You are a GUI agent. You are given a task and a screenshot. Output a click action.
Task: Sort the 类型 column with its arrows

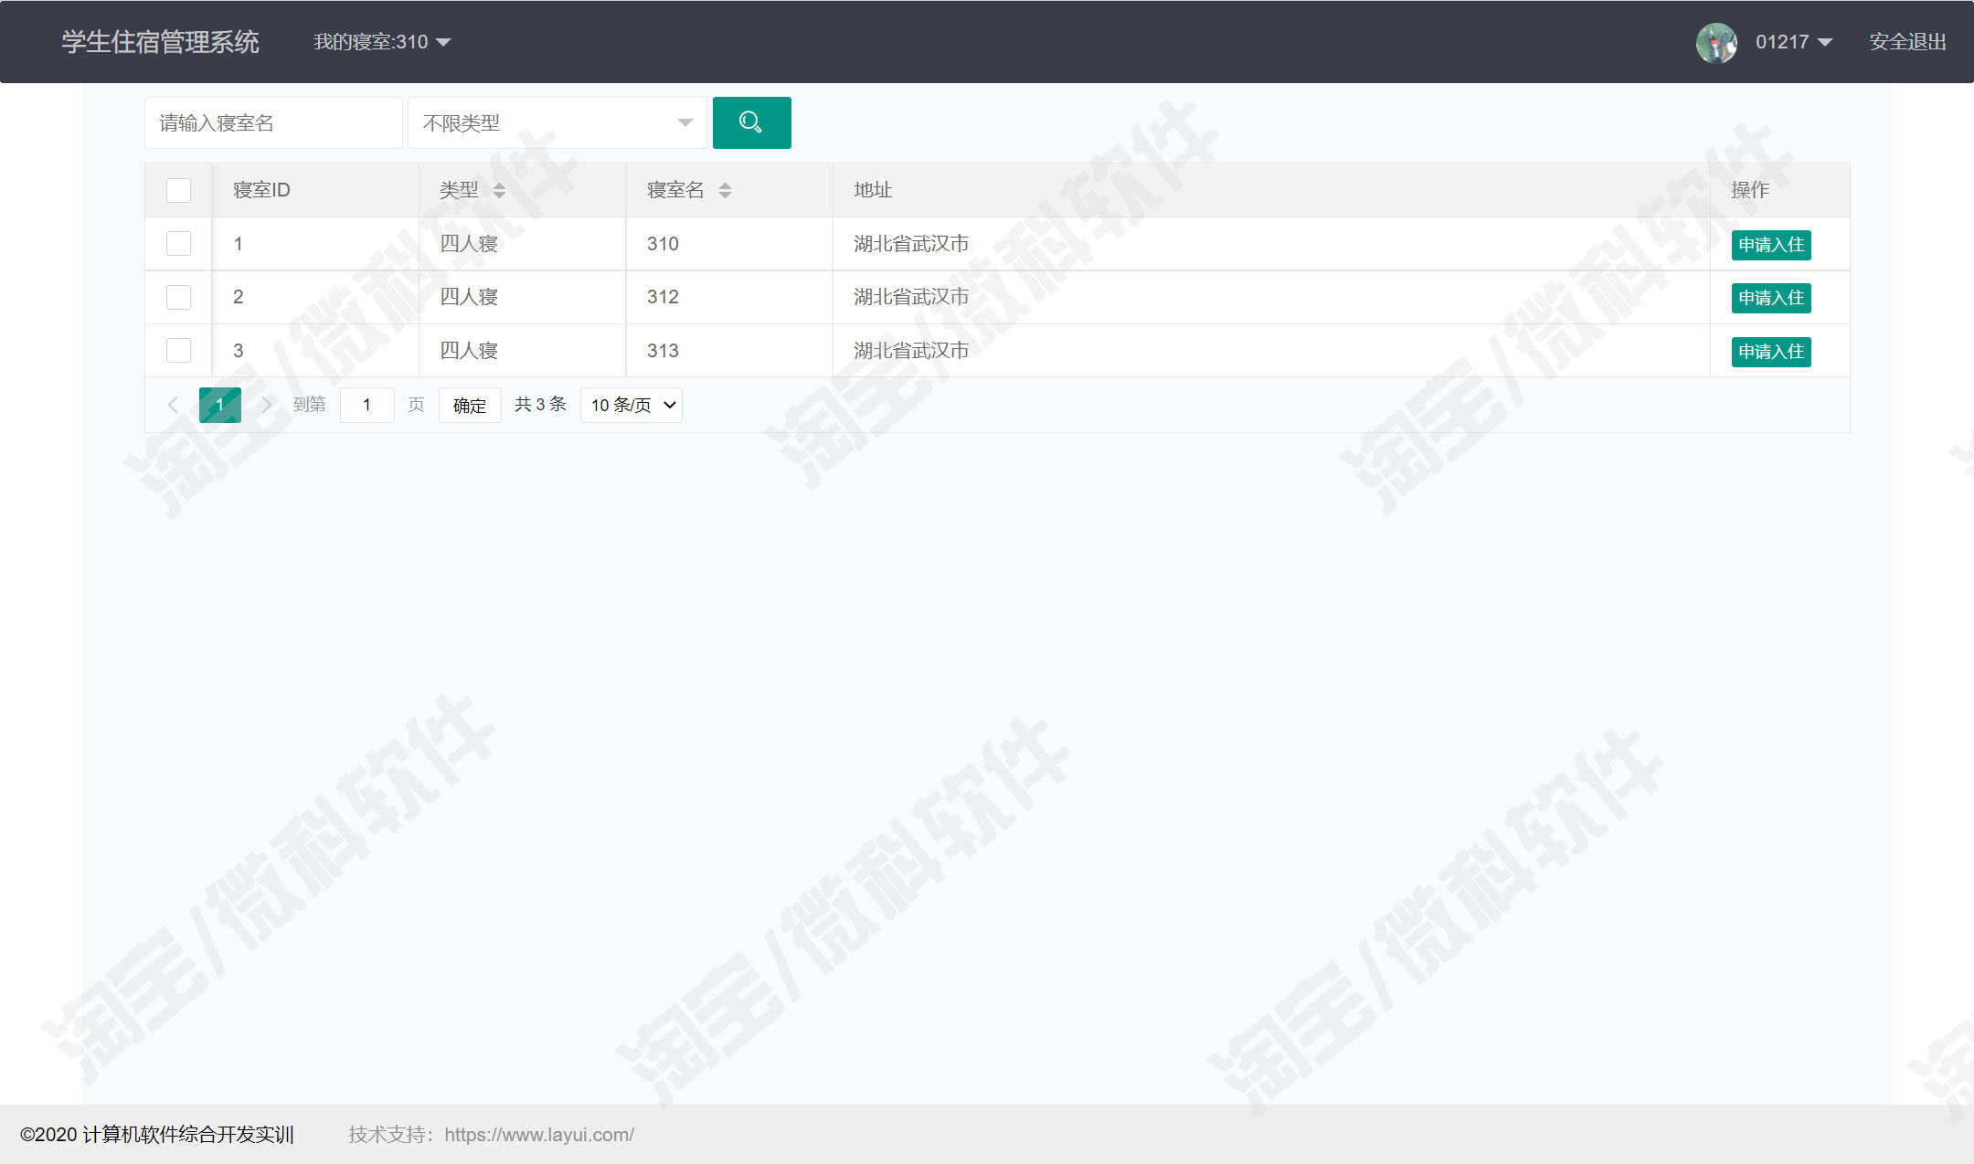(499, 190)
